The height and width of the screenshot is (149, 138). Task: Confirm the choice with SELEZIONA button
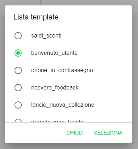[108, 133]
